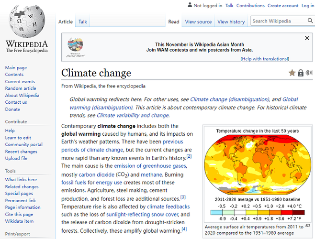Click the spoken article speaker icon
315x239 pixels.
309,73
